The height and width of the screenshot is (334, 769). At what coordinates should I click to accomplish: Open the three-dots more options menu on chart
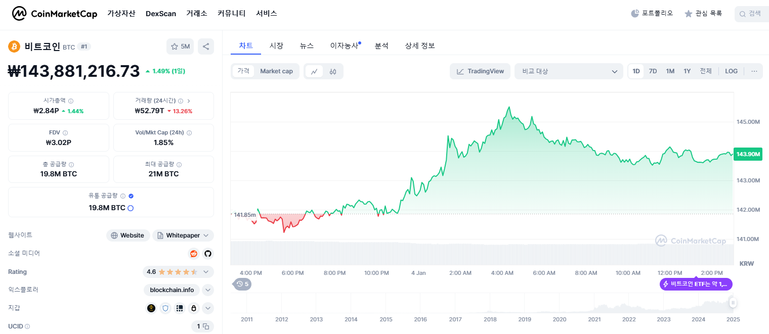click(754, 71)
